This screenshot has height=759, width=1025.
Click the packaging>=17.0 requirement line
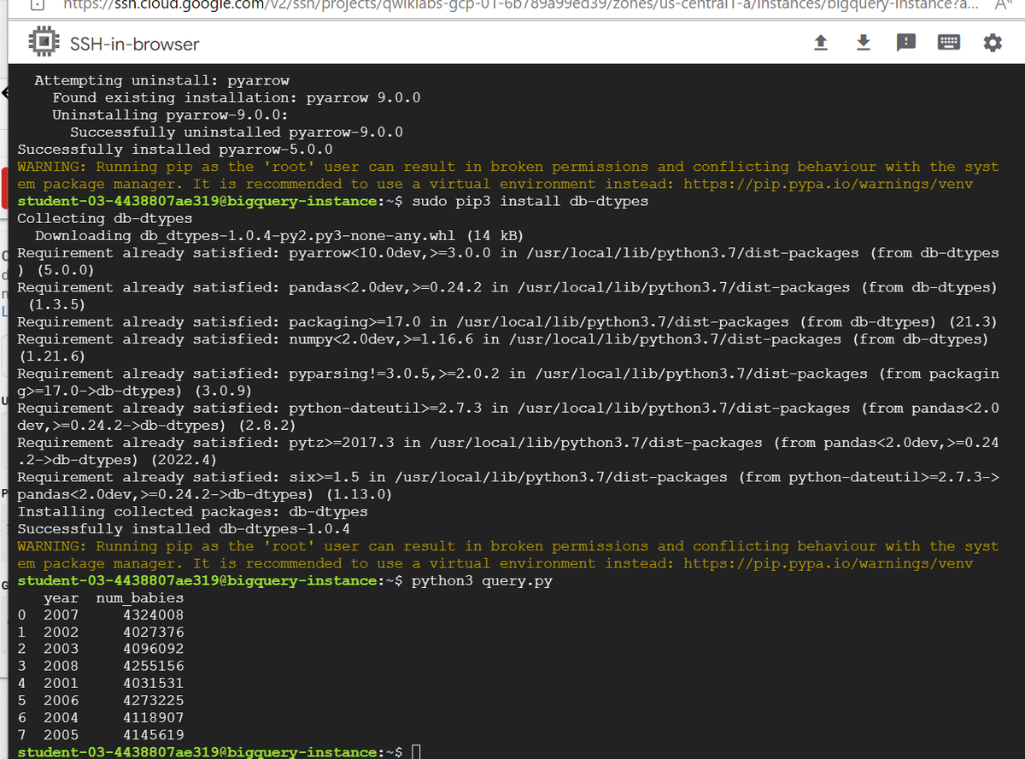507,322
